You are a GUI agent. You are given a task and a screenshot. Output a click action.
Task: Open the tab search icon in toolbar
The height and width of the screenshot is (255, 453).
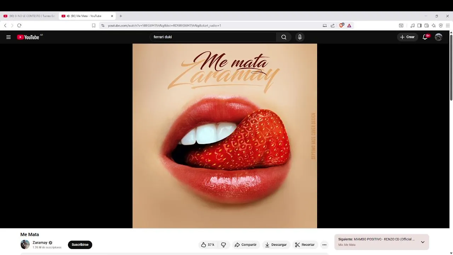click(401, 25)
